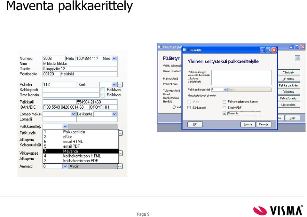Minimize the Lisäselite dialog window
This screenshot has height=217, width=307.
pyautogui.click(x=263, y=50)
